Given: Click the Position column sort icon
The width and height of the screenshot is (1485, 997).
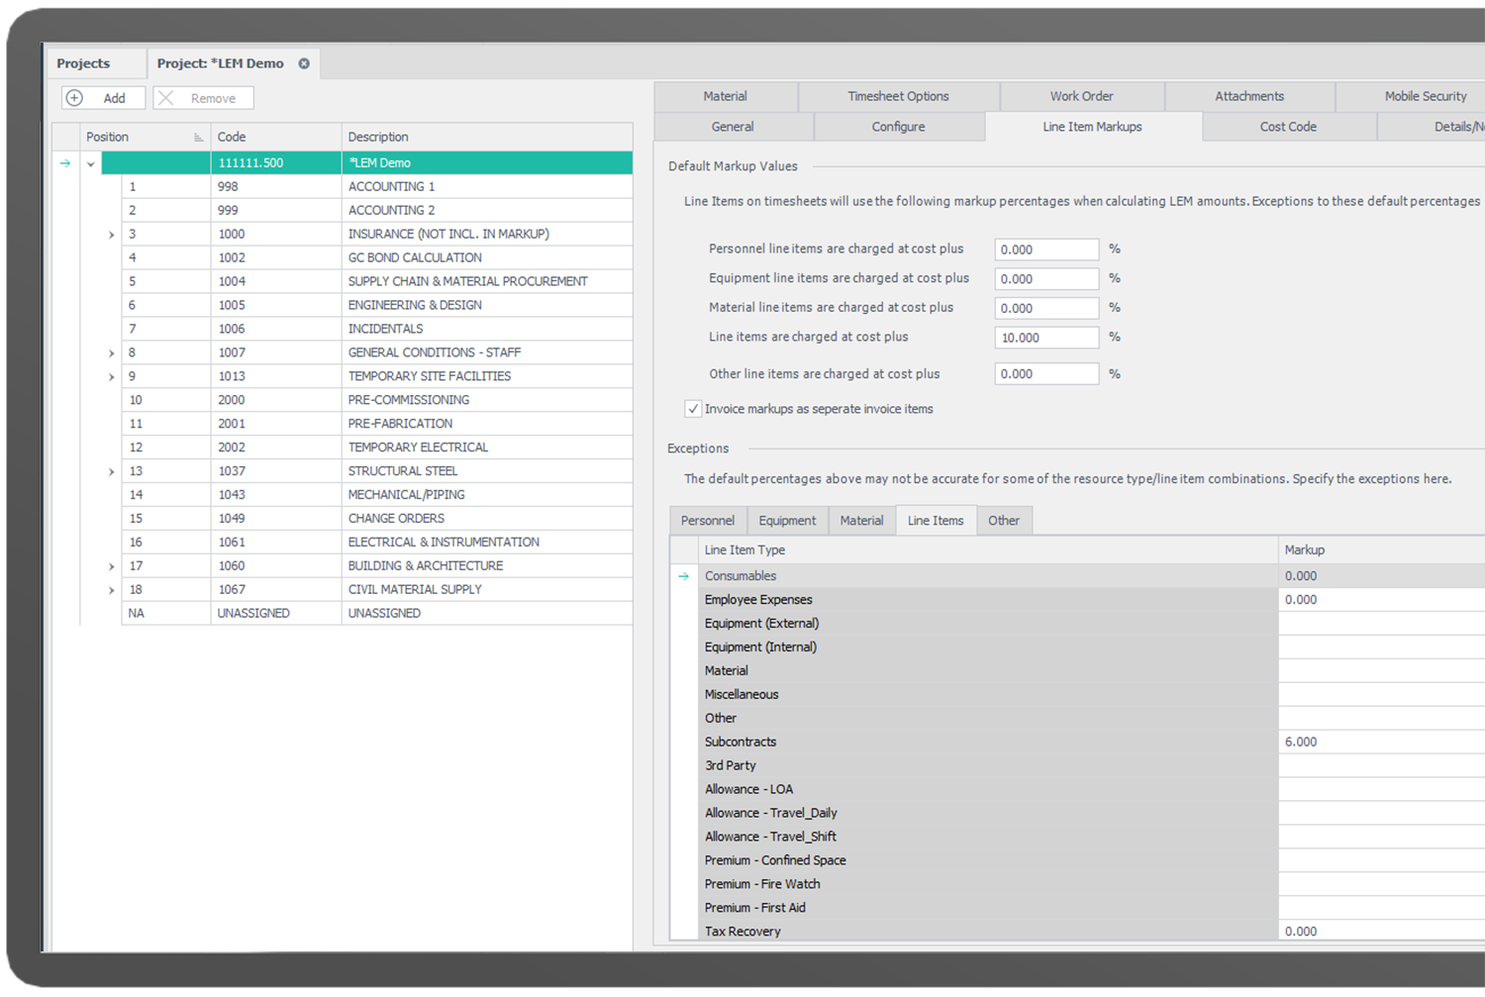Looking at the screenshot, I should point(198,138).
